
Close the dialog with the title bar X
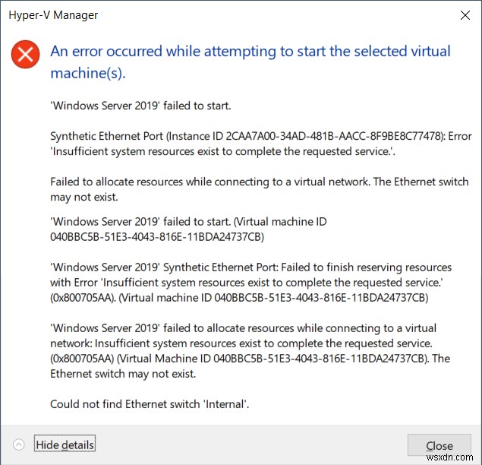tap(465, 14)
